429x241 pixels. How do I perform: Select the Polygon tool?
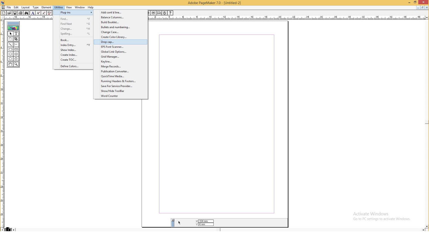coord(10,59)
